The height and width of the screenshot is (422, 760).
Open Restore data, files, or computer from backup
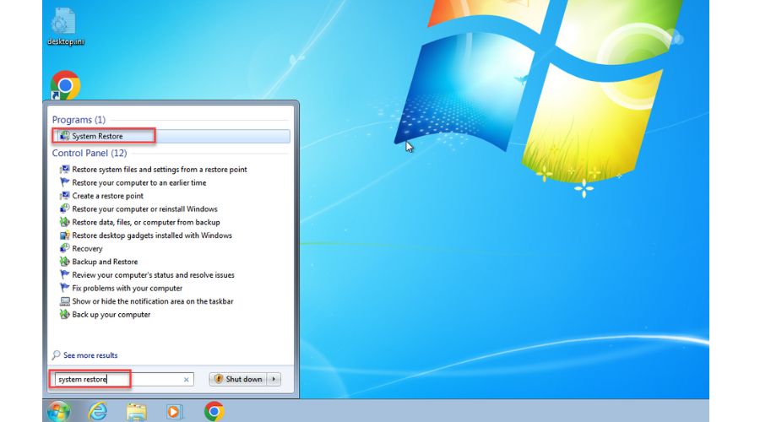pos(146,222)
